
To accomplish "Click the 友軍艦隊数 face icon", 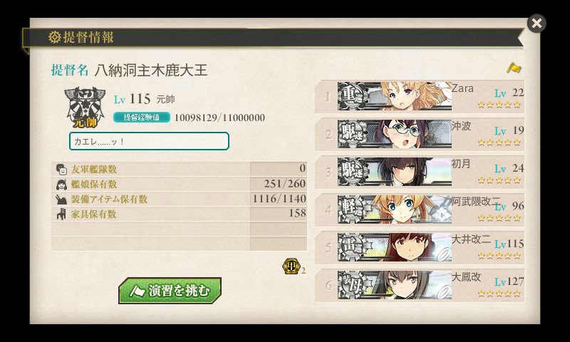I will tap(61, 170).
